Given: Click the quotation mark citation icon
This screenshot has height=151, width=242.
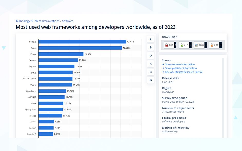Looking at the screenshot, I should click(x=151, y=72).
